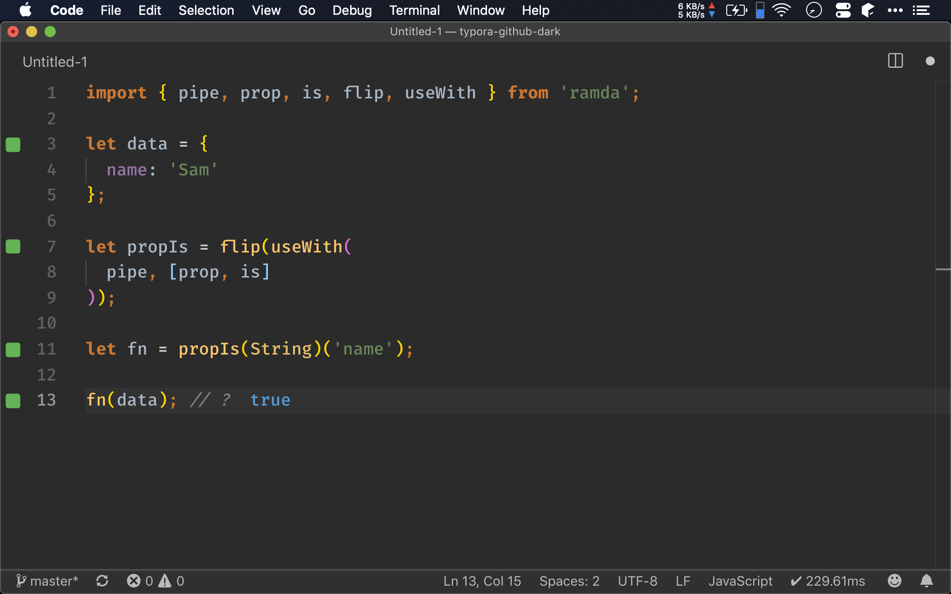Click the name property key on line 4
Screen dimensions: 951x594
click(x=126, y=170)
